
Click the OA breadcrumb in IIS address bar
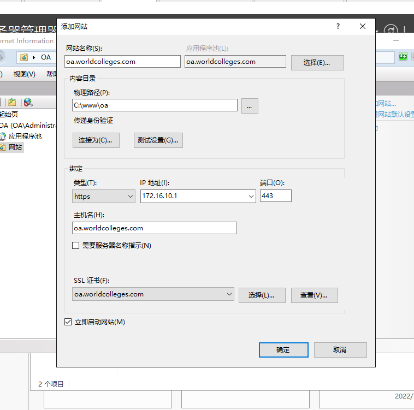point(46,57)
